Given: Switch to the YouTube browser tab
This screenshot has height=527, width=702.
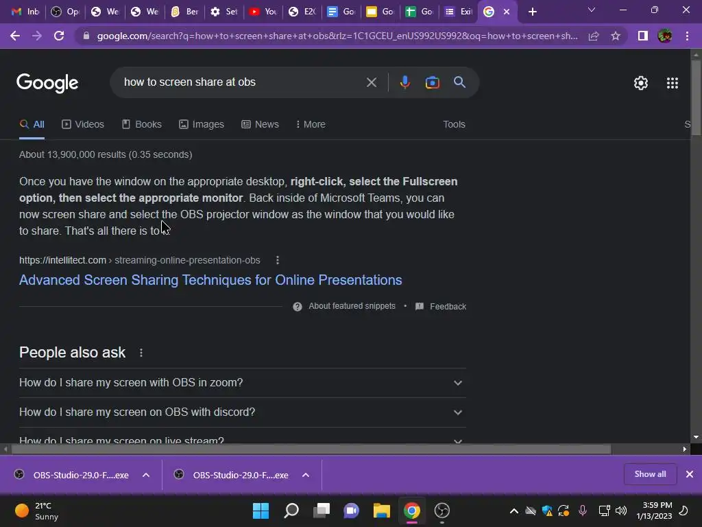Looking at the screenshot, I should tap(263, 12).
